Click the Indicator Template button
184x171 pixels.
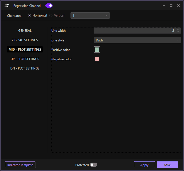tap(20, 165)
